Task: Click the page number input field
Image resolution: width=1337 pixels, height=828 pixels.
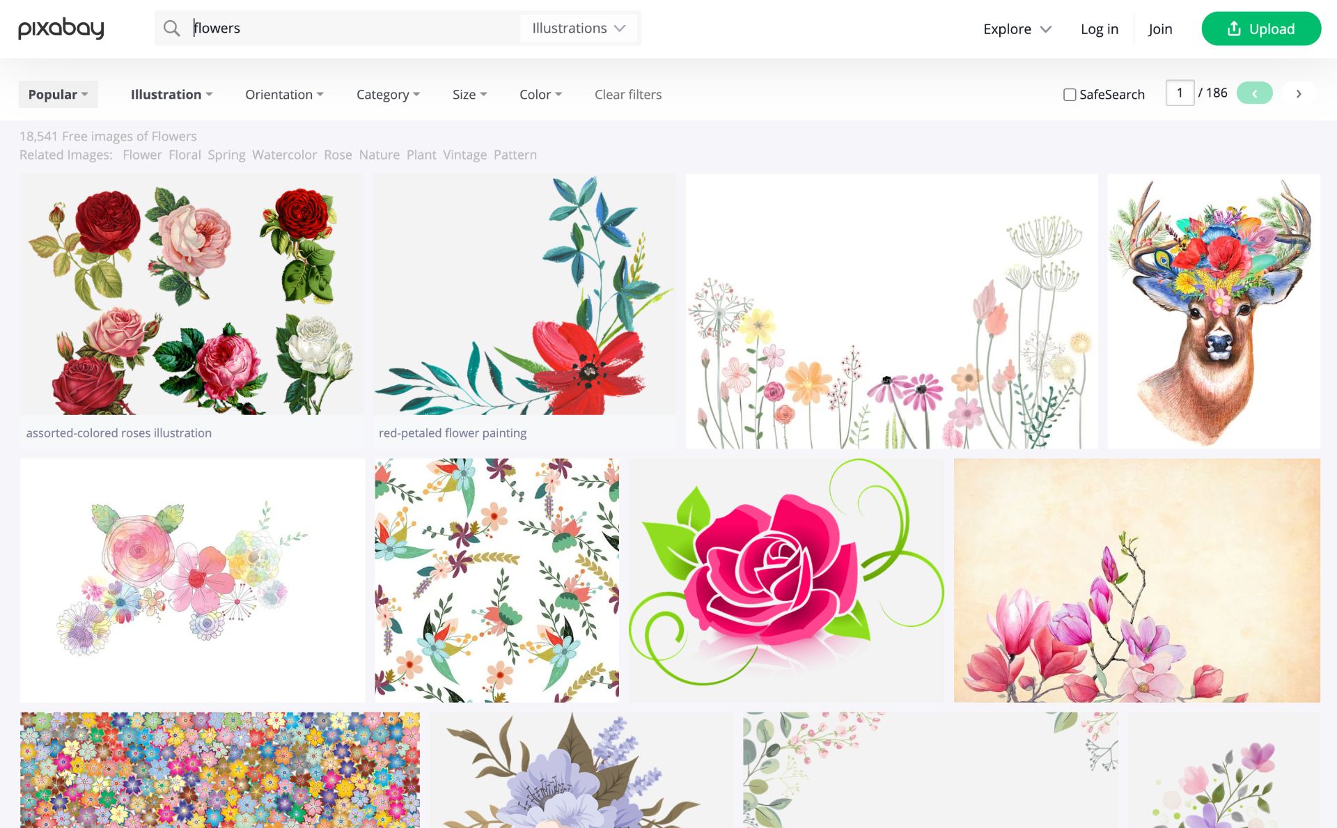Action: coord(1180,93)
